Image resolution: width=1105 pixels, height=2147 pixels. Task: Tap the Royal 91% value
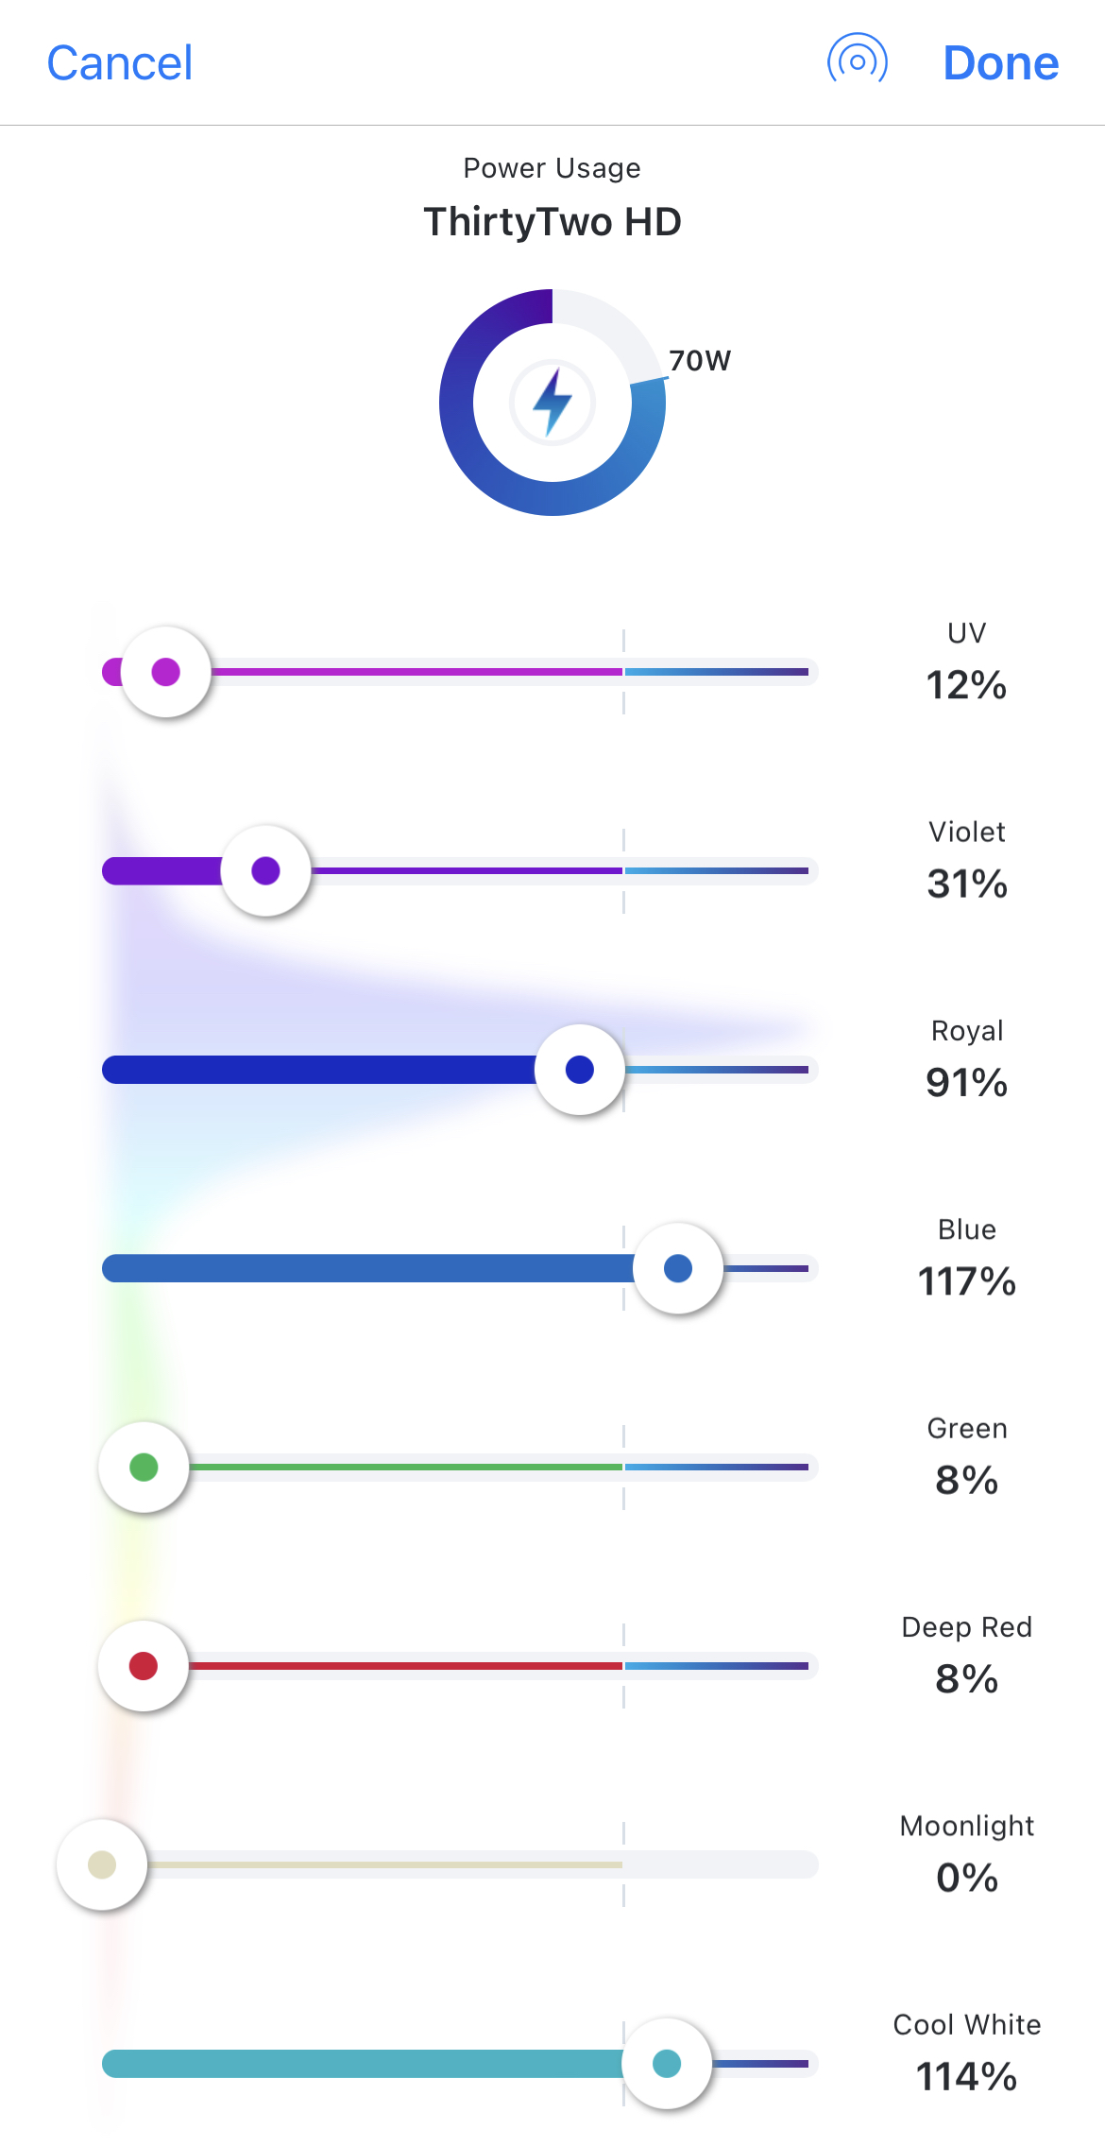coord(966,1083)
